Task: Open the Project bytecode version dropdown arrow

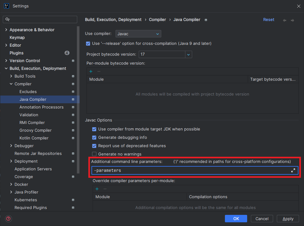Action: (188, 54)
